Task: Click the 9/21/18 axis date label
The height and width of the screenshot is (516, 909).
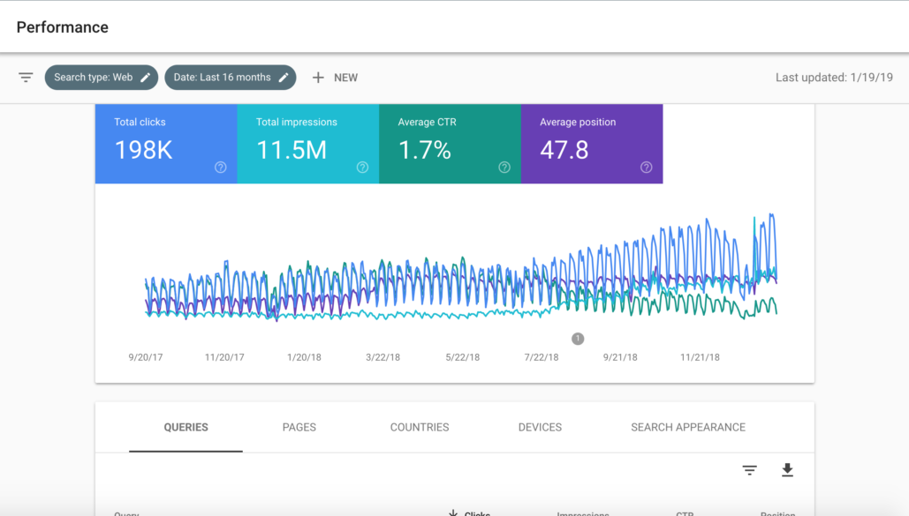Action: point(620,357)
